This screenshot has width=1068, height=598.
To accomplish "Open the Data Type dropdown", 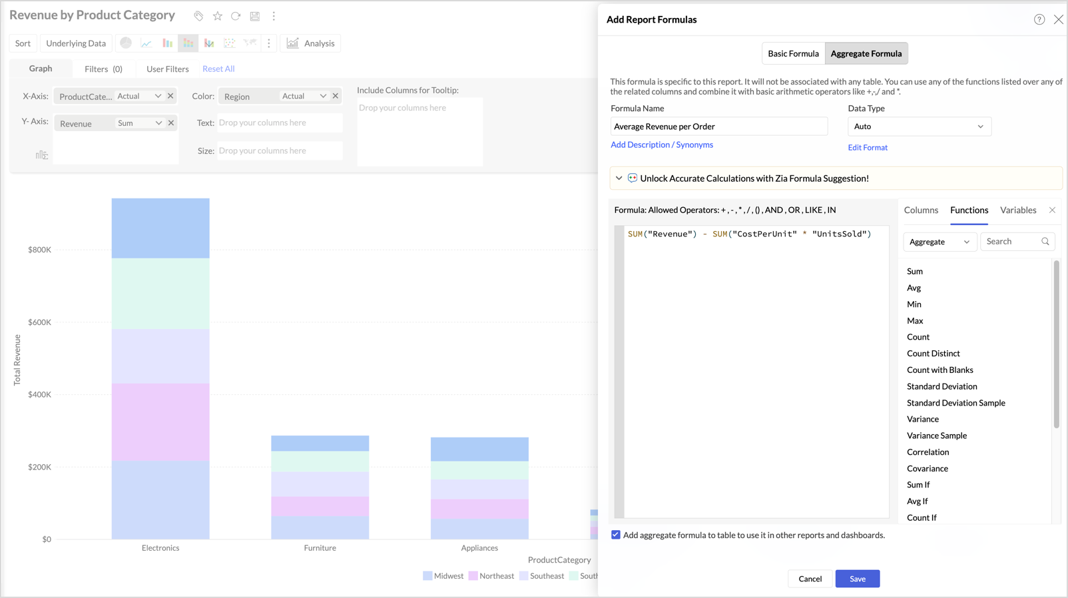I will [x=919, y=127].
